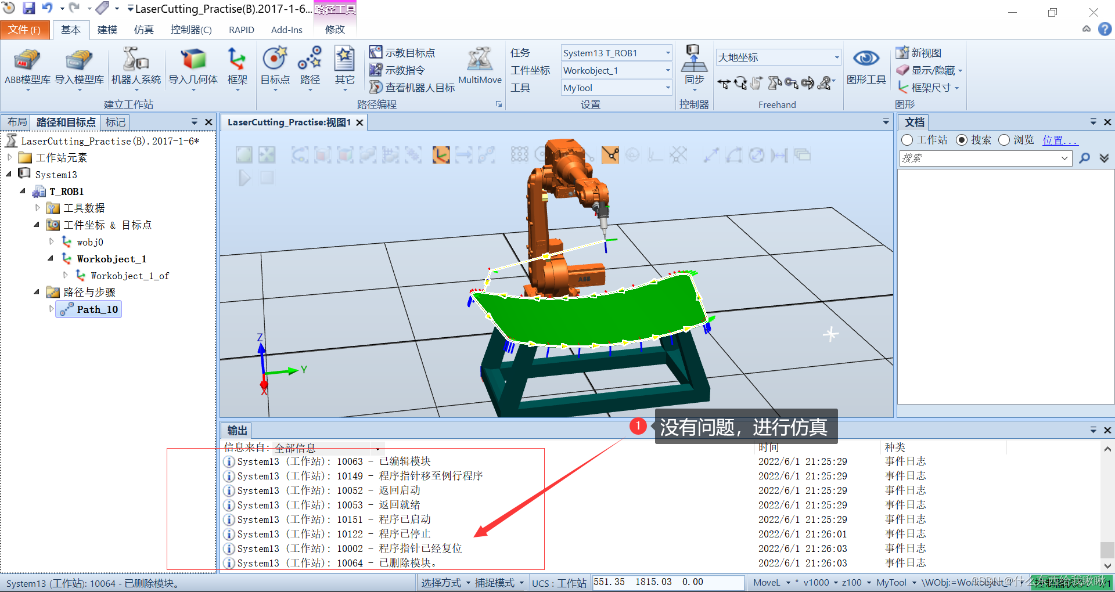Expand the 工作站元素 tree node

pyautogui.click(x=10, y=157)
